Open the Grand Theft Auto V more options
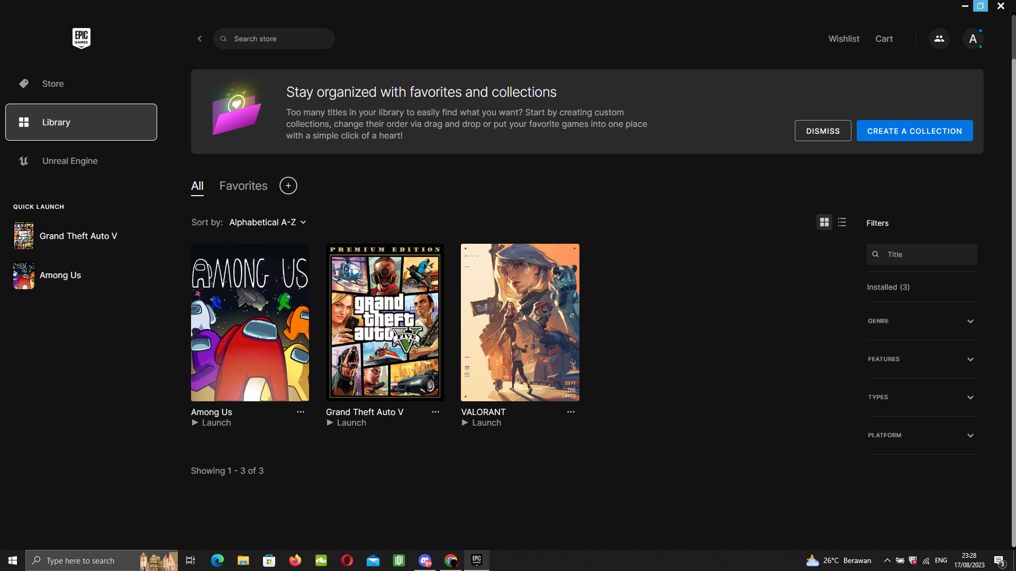Image resolution: width=1016 pixels, height=571 pixels. [435, 412]
